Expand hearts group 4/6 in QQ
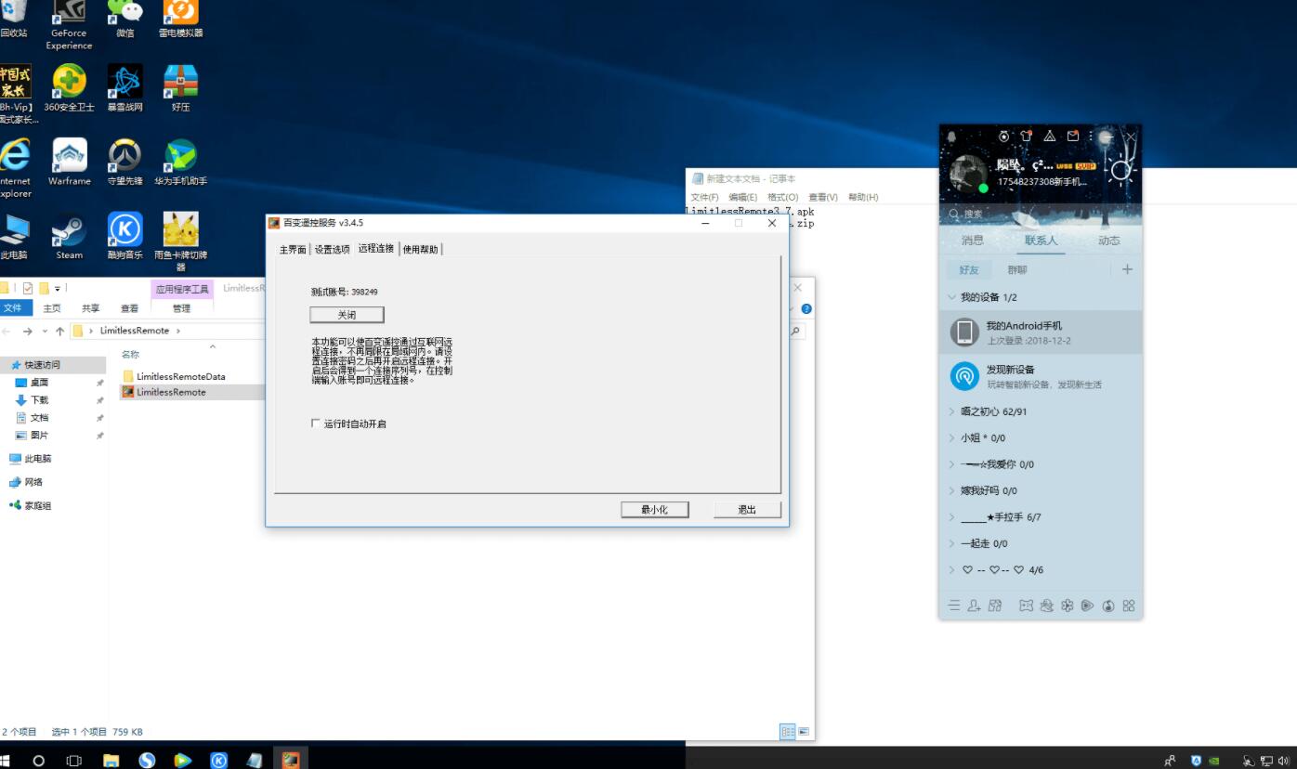This screenshot has width=1297, height=769. click(x=951, y=570)
